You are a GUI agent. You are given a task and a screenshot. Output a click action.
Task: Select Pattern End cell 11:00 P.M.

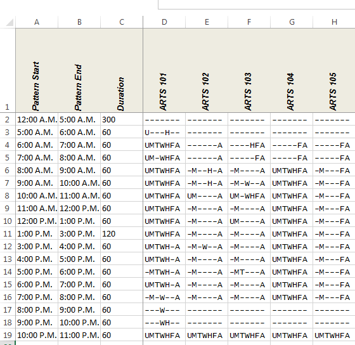pos(79,335)
